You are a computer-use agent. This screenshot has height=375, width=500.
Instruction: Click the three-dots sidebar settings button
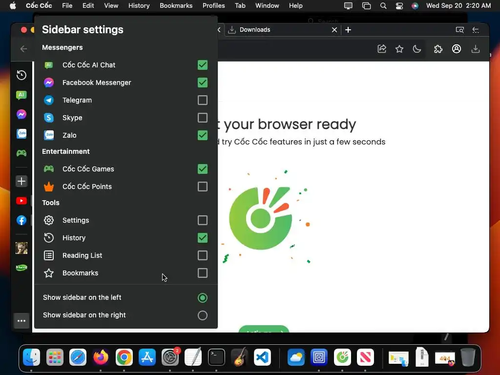[x=21, y=321]
